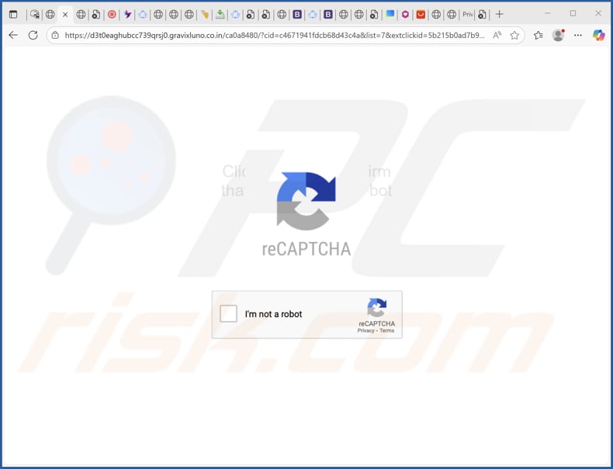The height and width of the screenshot is (469, 613).
Task: Open the Favorites list icon
Action: coord(539,35)
